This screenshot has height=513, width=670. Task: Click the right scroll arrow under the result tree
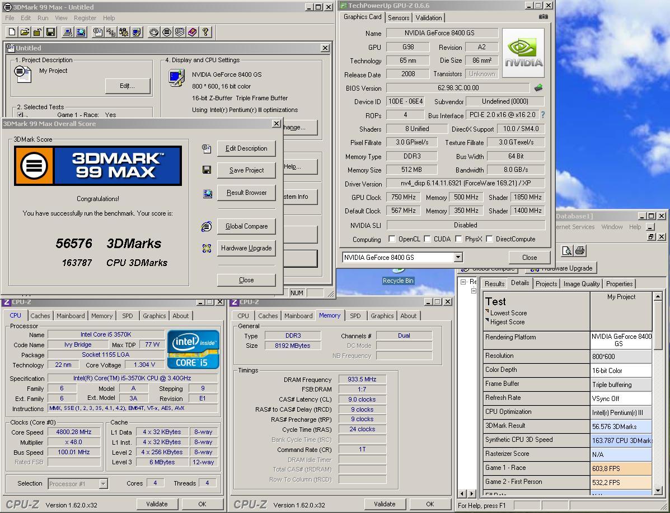pyautogui.click(x=472, y=493)
